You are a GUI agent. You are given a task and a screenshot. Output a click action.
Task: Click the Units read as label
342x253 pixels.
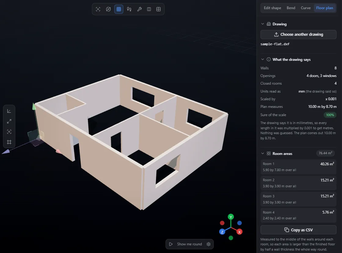pos(271,91)
